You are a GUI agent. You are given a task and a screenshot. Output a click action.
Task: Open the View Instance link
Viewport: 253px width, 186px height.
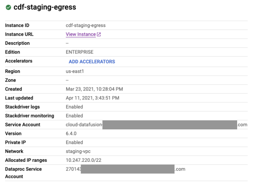(x=81, y=35)
